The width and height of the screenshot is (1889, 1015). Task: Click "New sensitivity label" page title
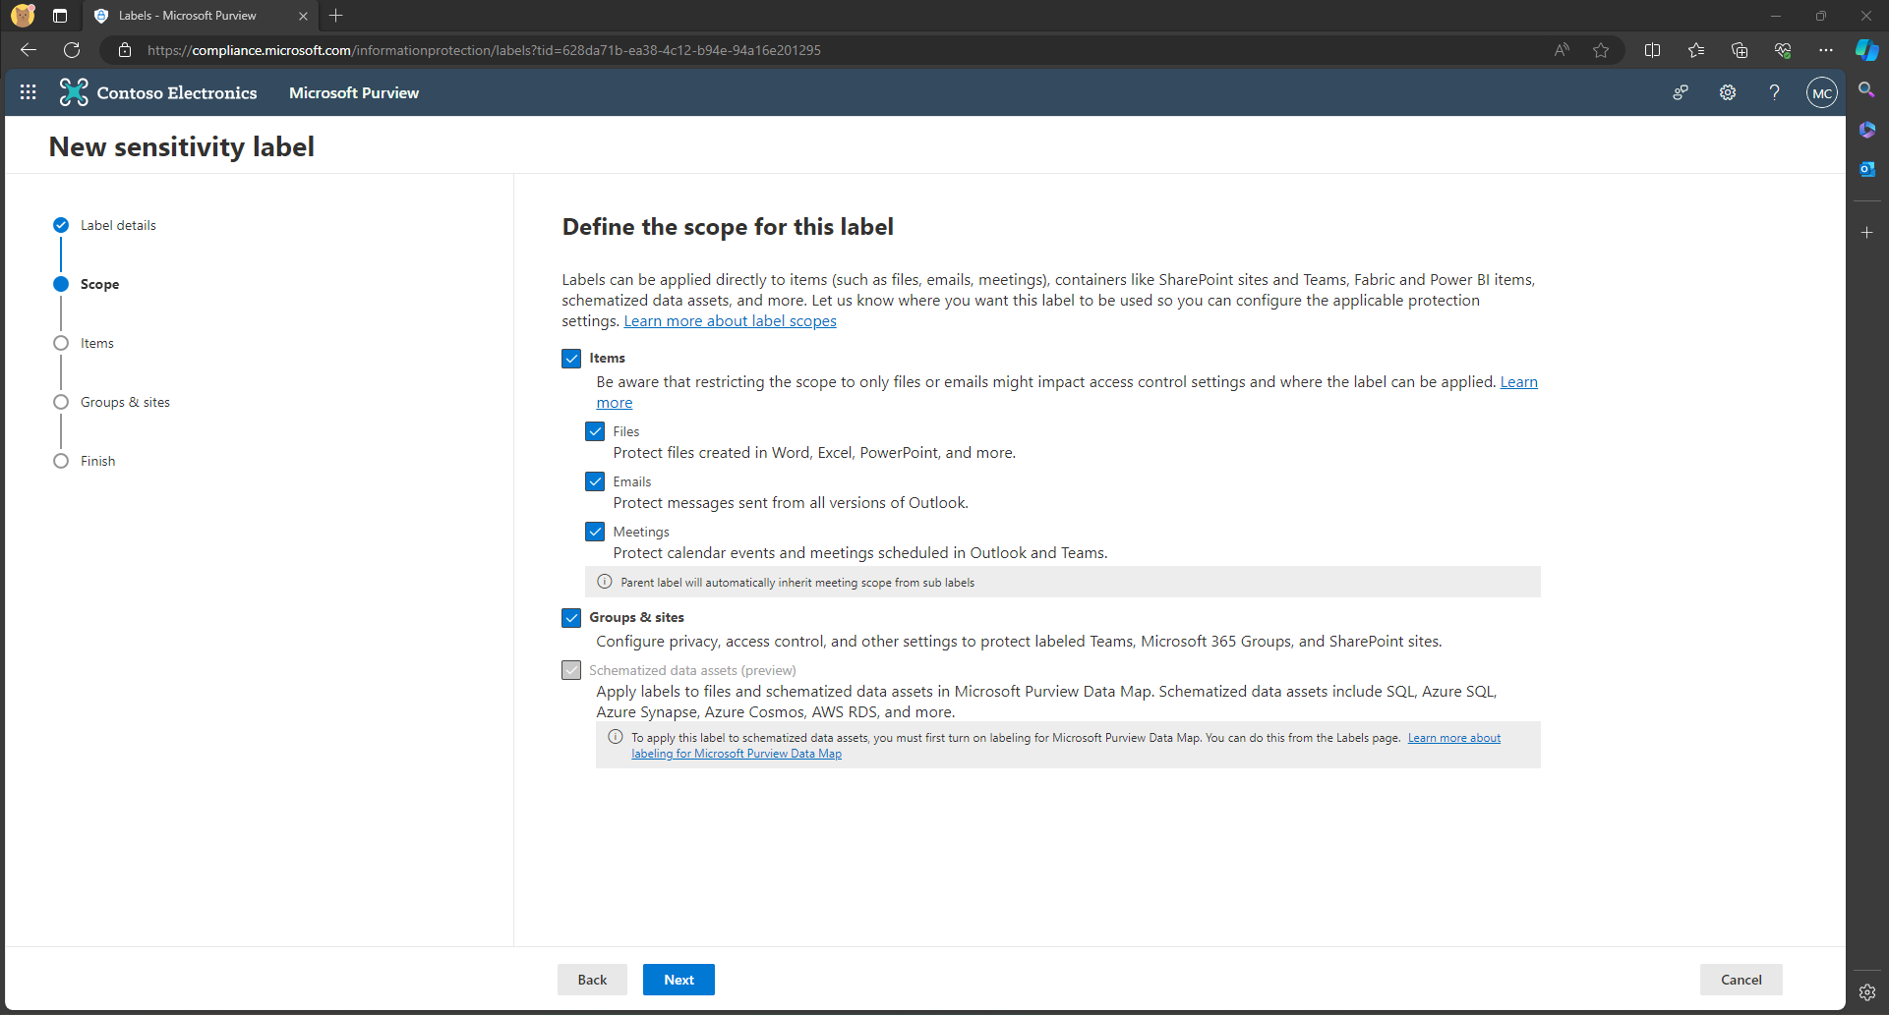[182, 146]
